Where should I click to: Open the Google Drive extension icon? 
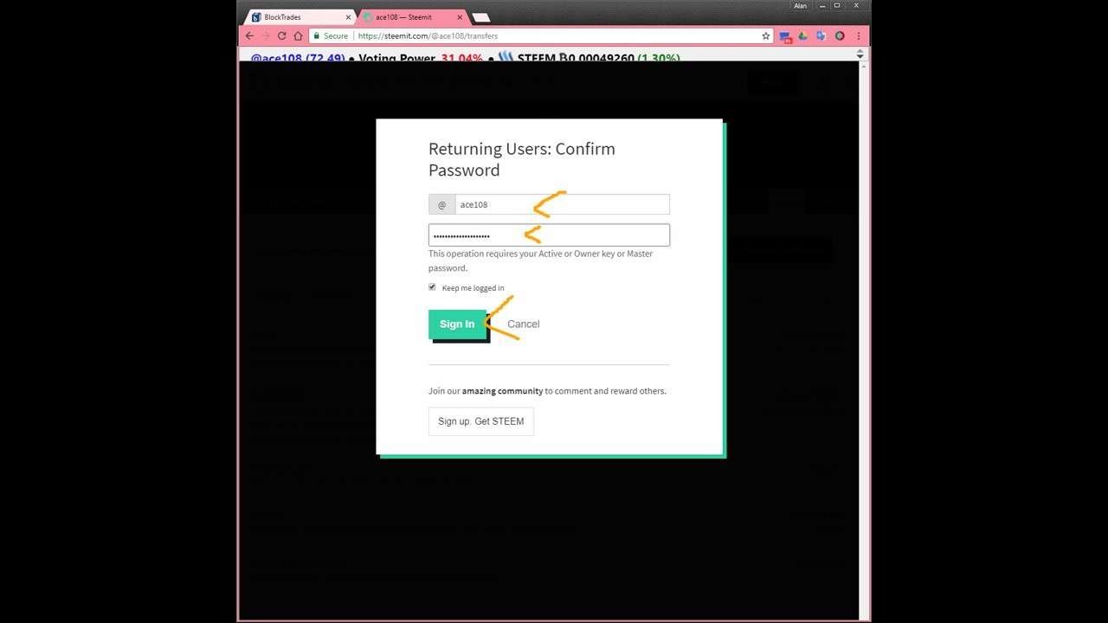tap(803, 36)
